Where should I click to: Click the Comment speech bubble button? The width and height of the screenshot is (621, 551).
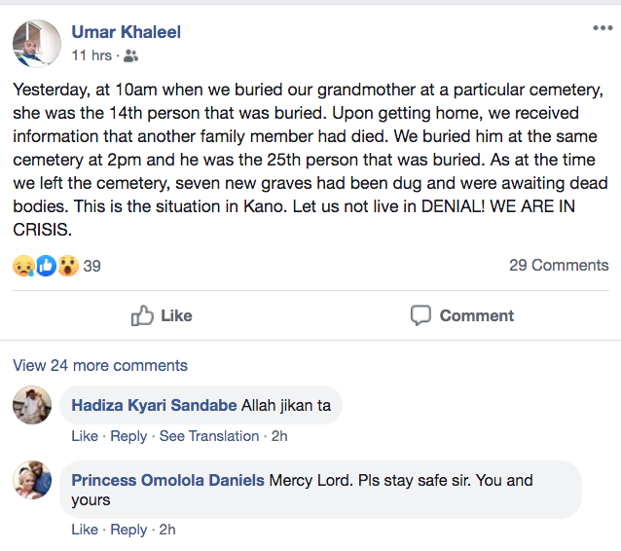coord(461,315)
